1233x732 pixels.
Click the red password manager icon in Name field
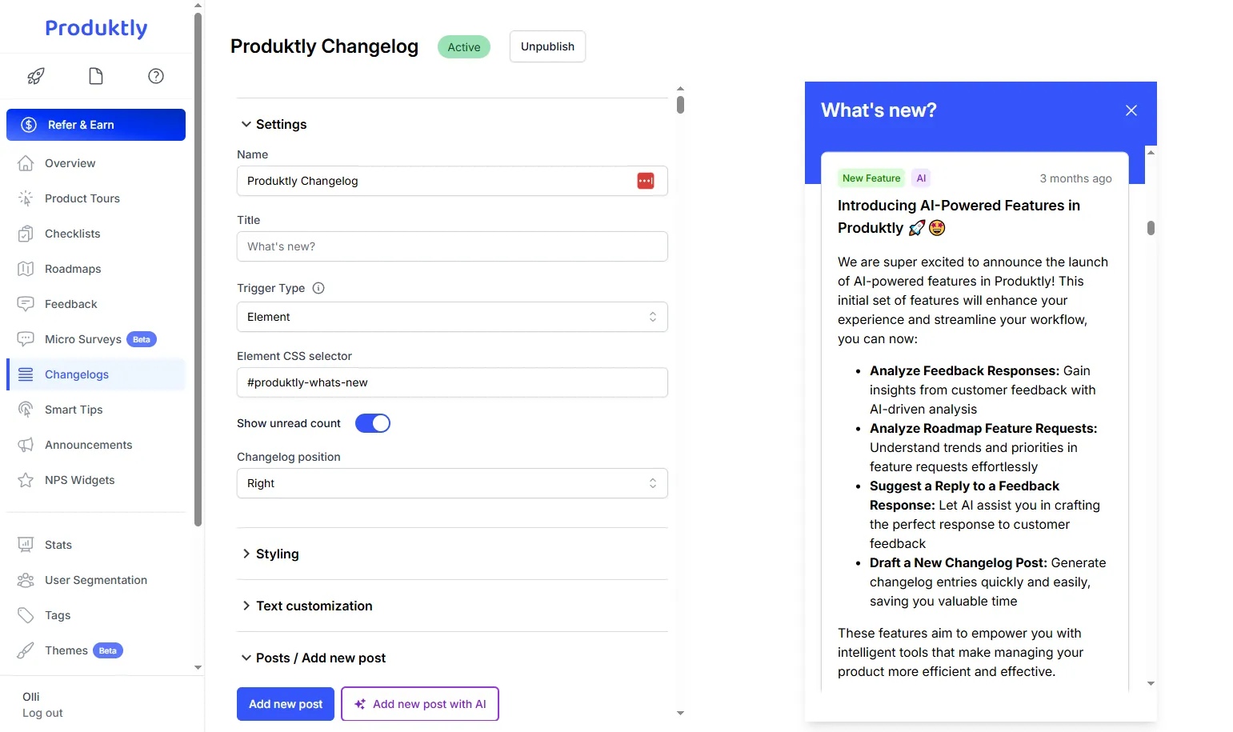tap(646, 181)
